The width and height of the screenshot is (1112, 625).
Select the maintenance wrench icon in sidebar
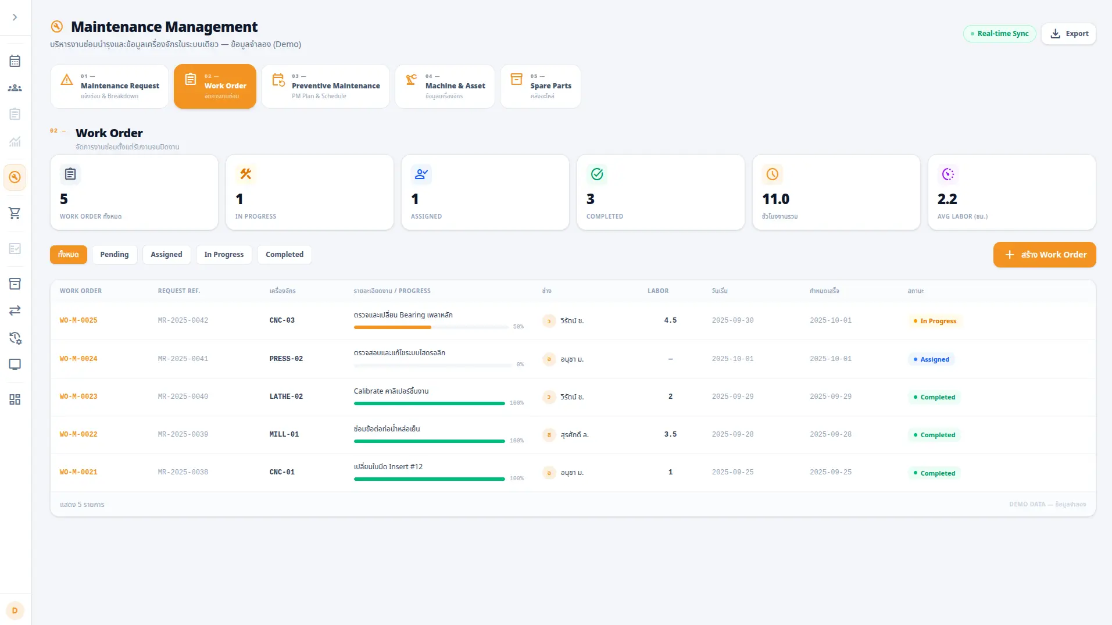(x=15, y=177)
